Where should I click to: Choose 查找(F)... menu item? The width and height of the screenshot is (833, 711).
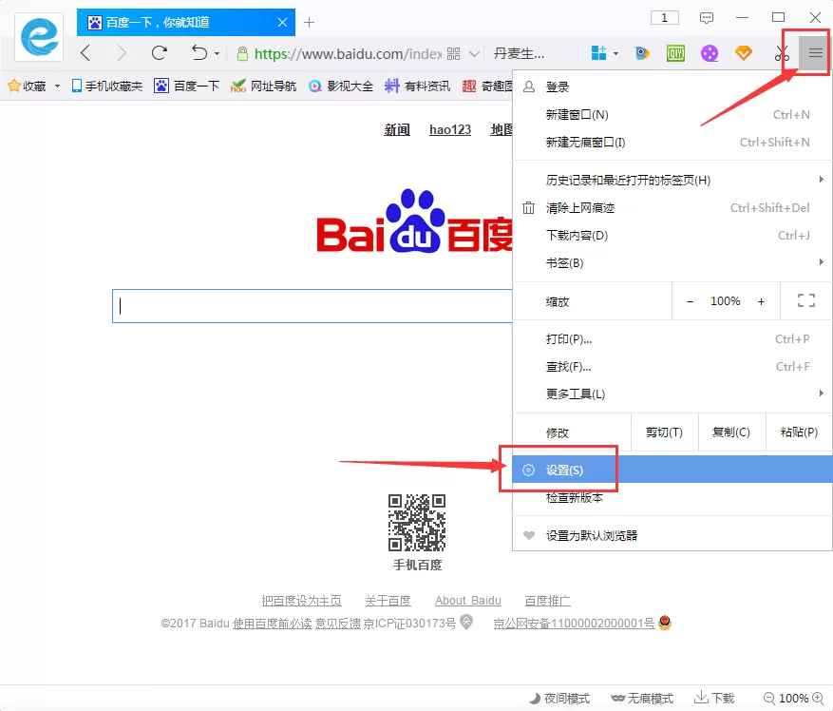point(672,366)
